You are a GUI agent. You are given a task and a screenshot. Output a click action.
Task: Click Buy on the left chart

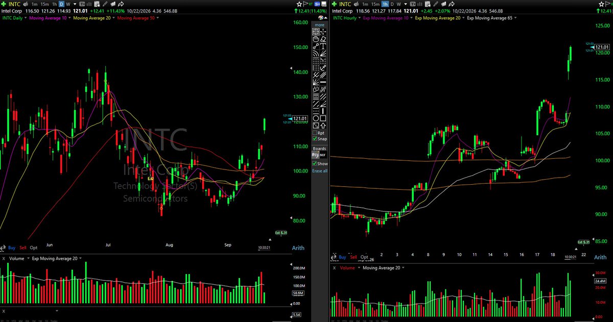coord(12,247)
